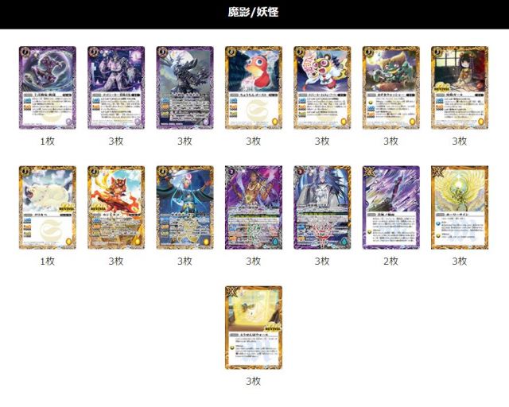Screen dimensions: 509x407
Task: View the purple crystal shards magic card
Action: (x=391, y=207)
